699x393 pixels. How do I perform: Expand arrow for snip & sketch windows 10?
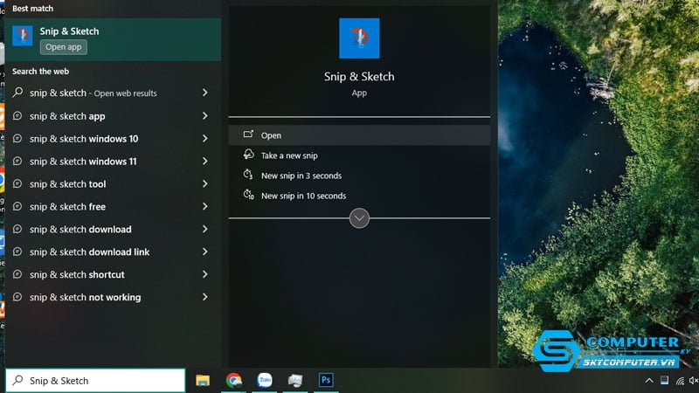pos(205,139)
